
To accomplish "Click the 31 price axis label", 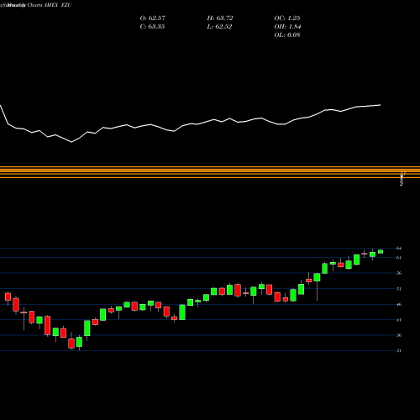I will [x=399, y=350].
